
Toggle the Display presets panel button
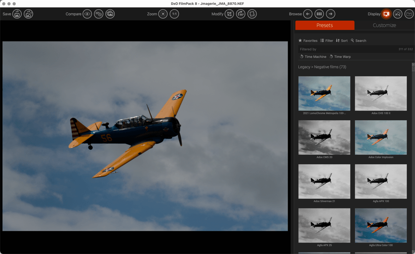(386, 14)
